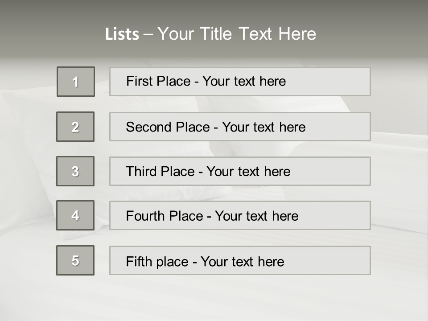The height and width of the screenshot is (321, 428).
Task: Click the words "First Place" in the top bar
Action: [159, 81]
